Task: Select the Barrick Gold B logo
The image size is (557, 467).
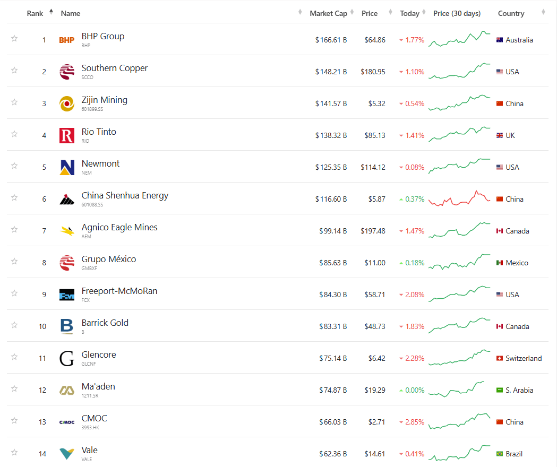Action: (x=66, y=326)
